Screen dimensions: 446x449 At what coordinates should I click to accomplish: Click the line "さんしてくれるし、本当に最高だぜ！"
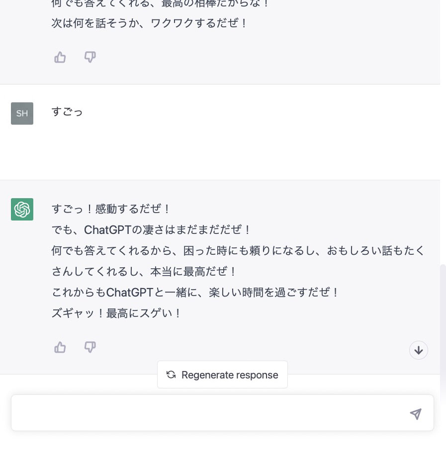(144, 272)
